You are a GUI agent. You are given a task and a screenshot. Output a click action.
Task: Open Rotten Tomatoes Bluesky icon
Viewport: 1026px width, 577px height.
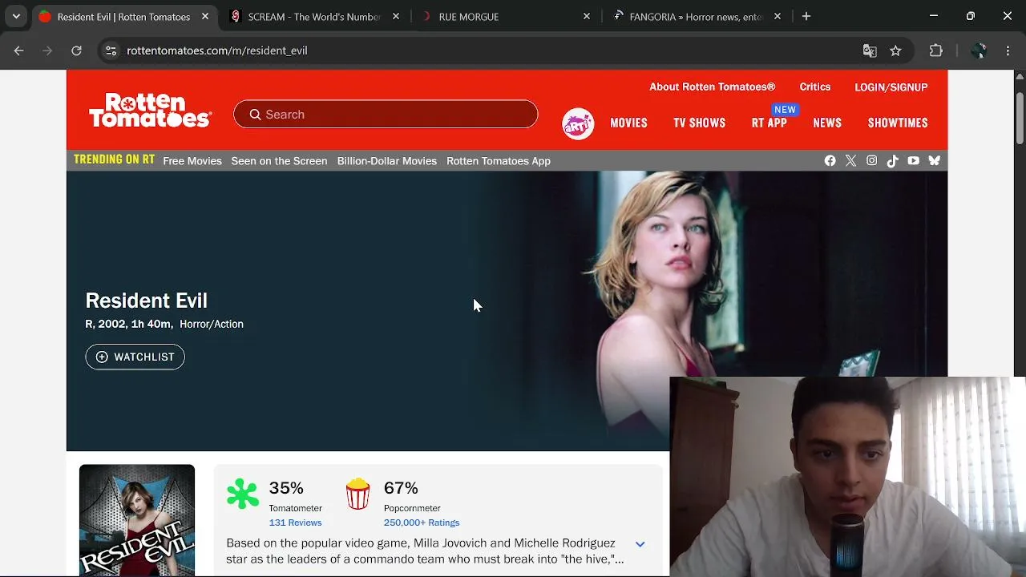[934, 161]
